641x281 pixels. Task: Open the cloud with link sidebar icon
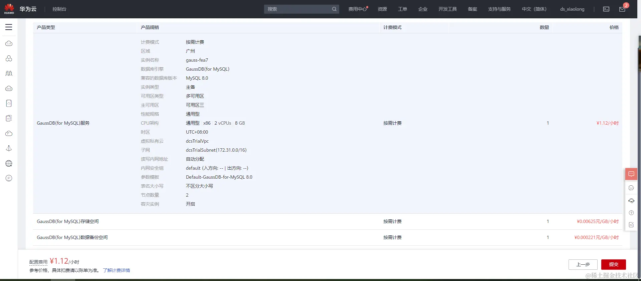point(9,88)
